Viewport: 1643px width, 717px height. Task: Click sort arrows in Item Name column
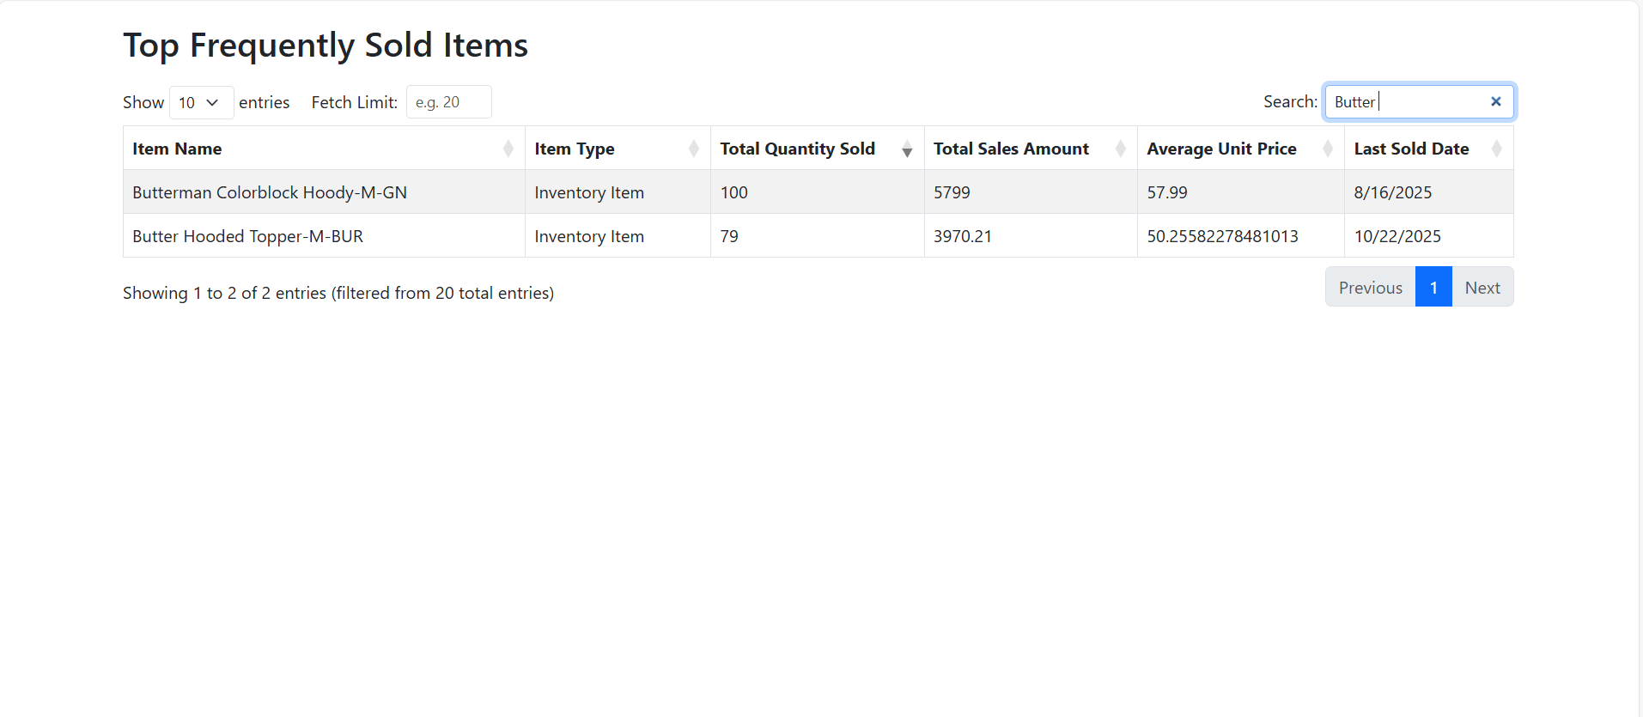tap(508, 149)
